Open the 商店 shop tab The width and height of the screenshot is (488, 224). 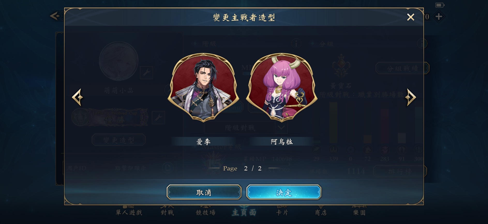point(321,212)
